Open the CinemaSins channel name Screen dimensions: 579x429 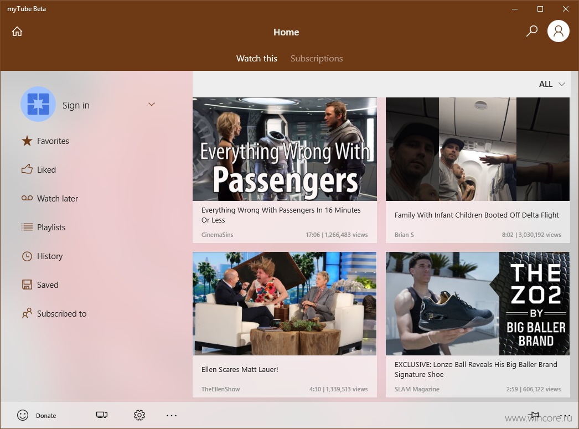click(x=217, y=235)
